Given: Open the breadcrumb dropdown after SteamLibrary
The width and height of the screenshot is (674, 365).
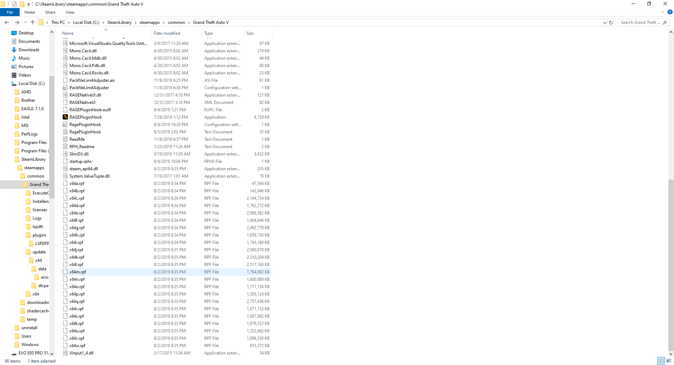Looking at the screenshot, I should (136, 22).
